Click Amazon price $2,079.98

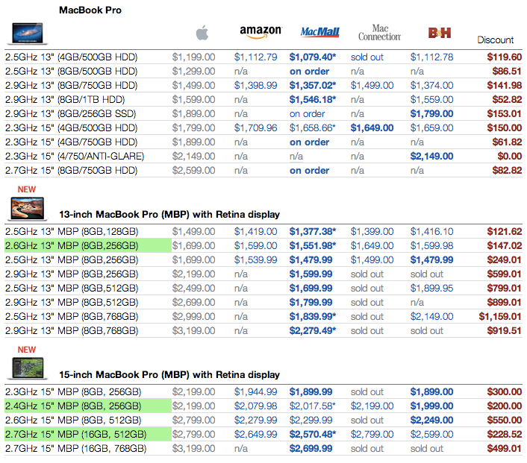[x=255, y=406]
